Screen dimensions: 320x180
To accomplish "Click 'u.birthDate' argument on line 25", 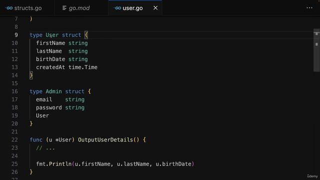I will click(173, 164).
